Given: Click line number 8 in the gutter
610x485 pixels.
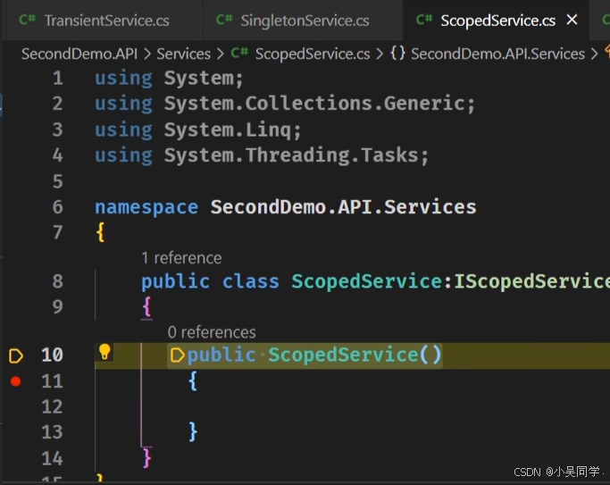Looking at the screenshot, I should [57, 281].
